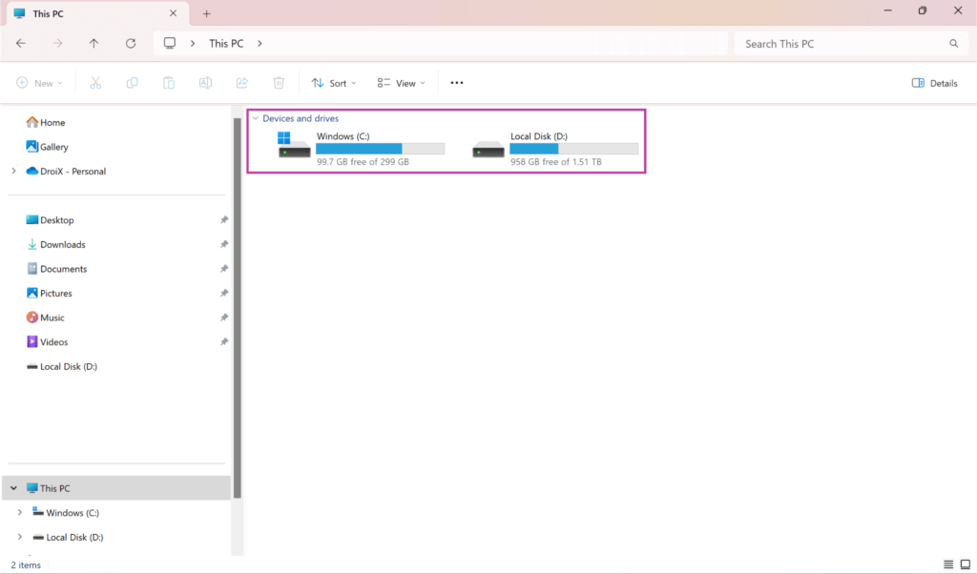Click the Paste icon
The height and width of the screenshot is (574, 977).
169,82
